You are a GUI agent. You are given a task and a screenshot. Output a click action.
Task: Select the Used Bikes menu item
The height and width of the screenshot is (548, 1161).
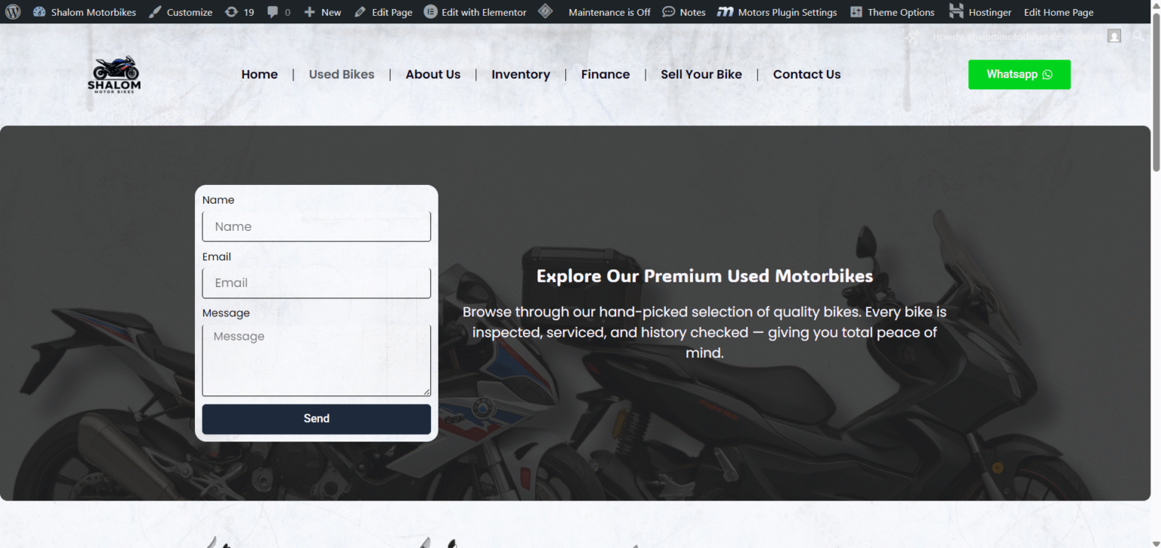coord(342,74)
